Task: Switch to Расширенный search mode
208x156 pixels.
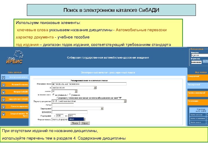Action: [198, 86]
